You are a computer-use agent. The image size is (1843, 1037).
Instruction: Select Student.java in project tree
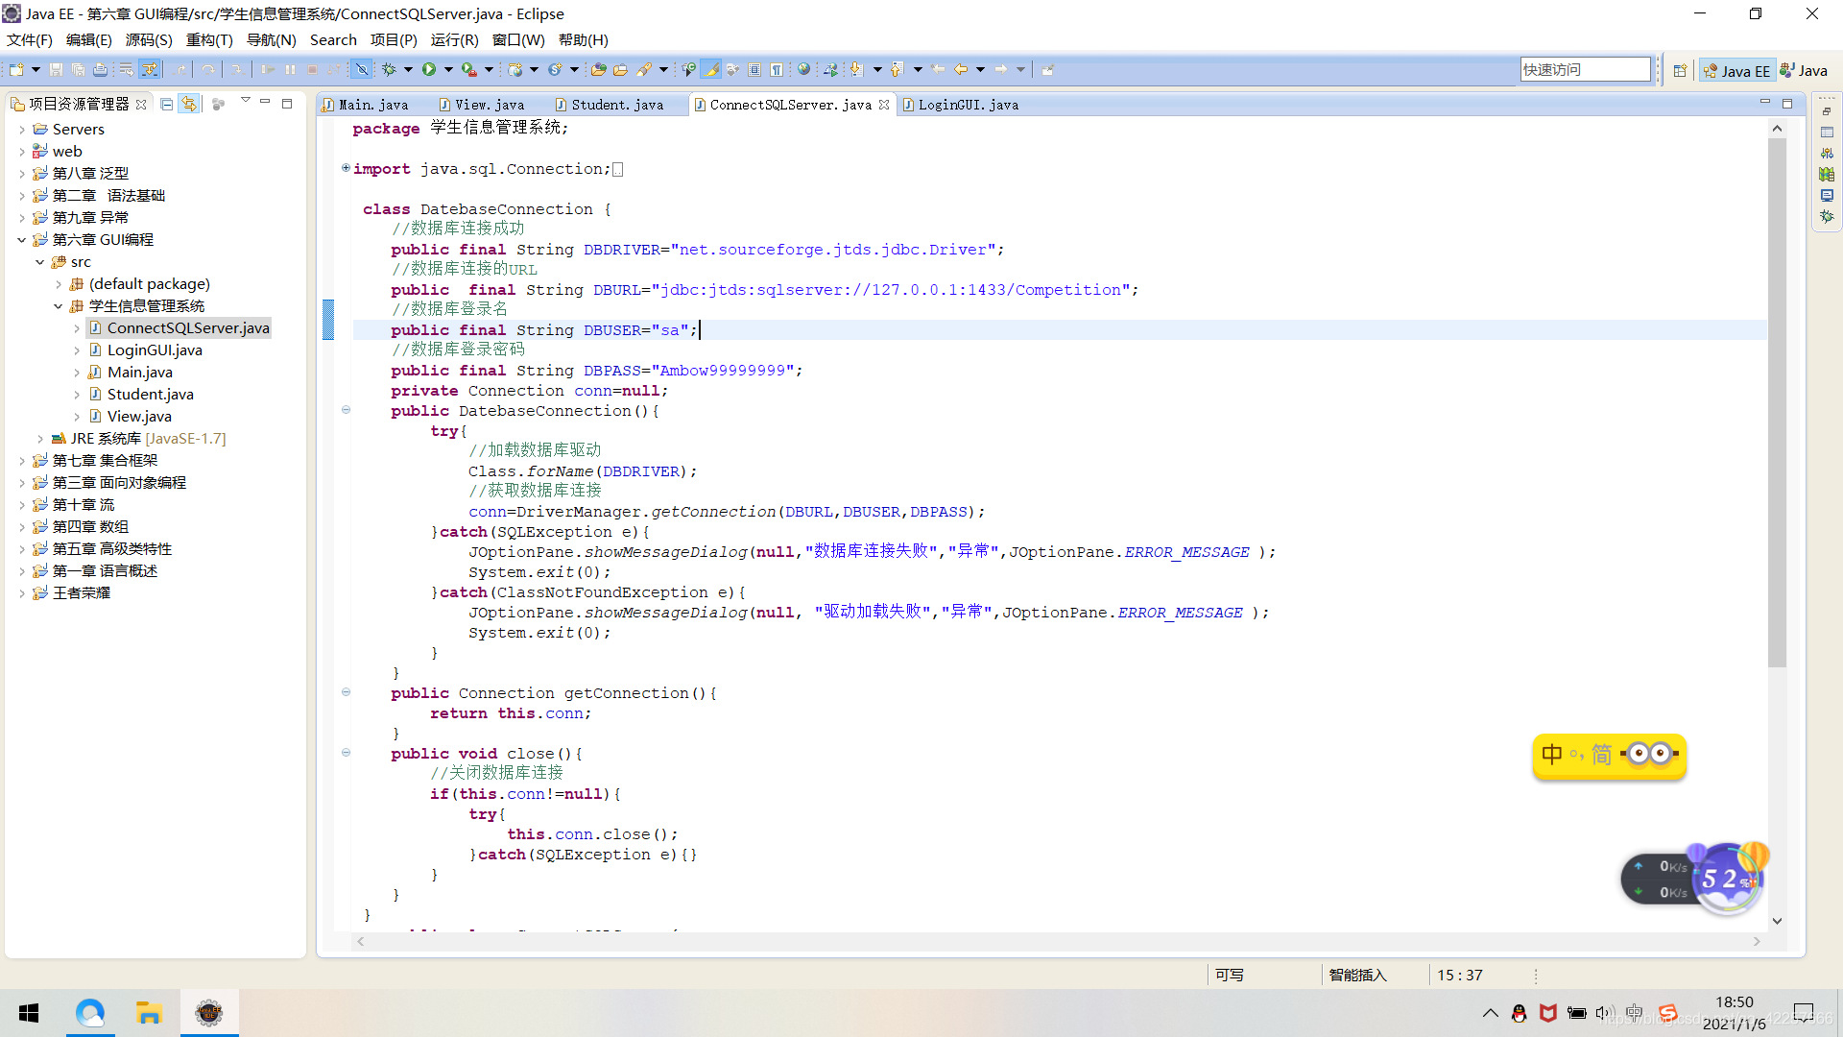coord(150,394)
